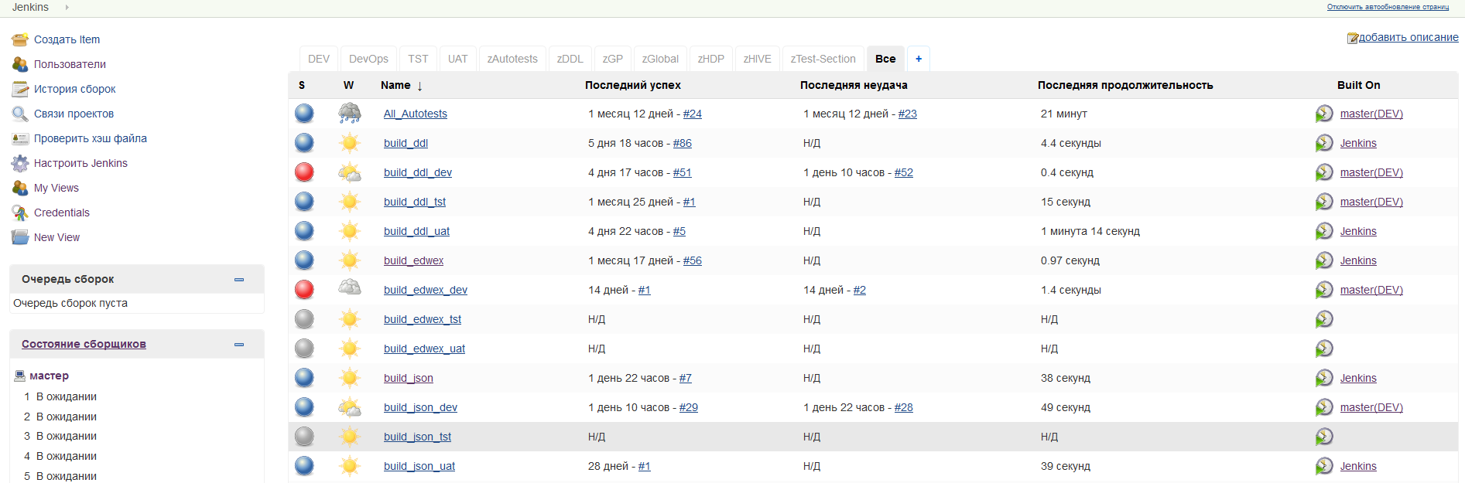1465x483 pixels.
Task: Click the История сборок icon
Action: tap(20, 89)
